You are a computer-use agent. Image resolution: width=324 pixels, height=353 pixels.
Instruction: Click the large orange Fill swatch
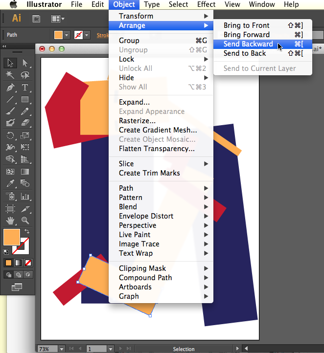click(12, 237)
